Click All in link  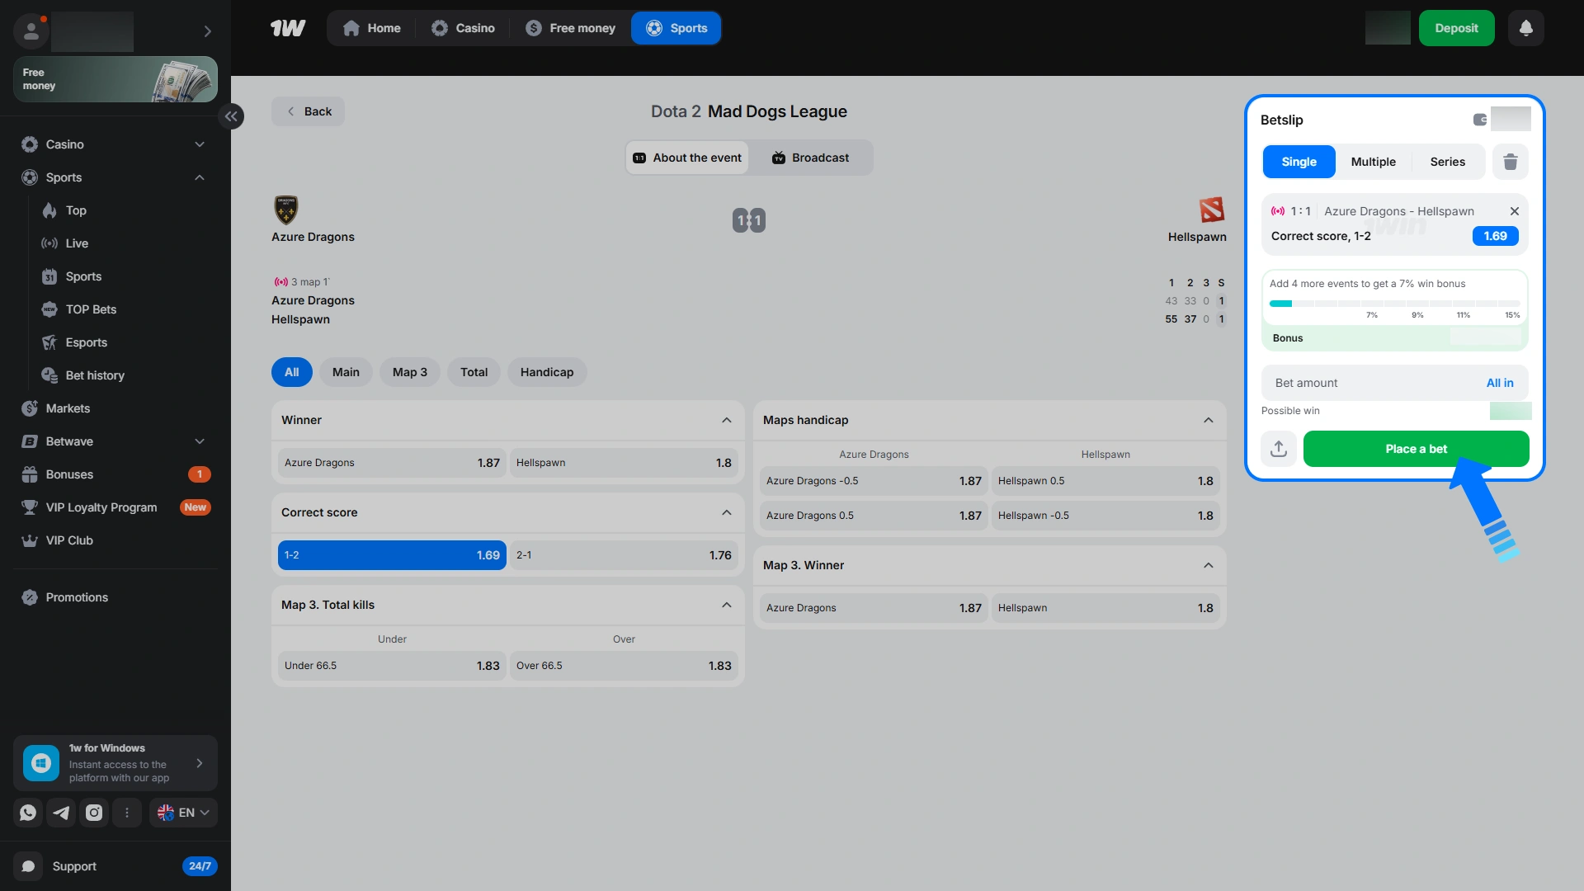pos(1500,383)
